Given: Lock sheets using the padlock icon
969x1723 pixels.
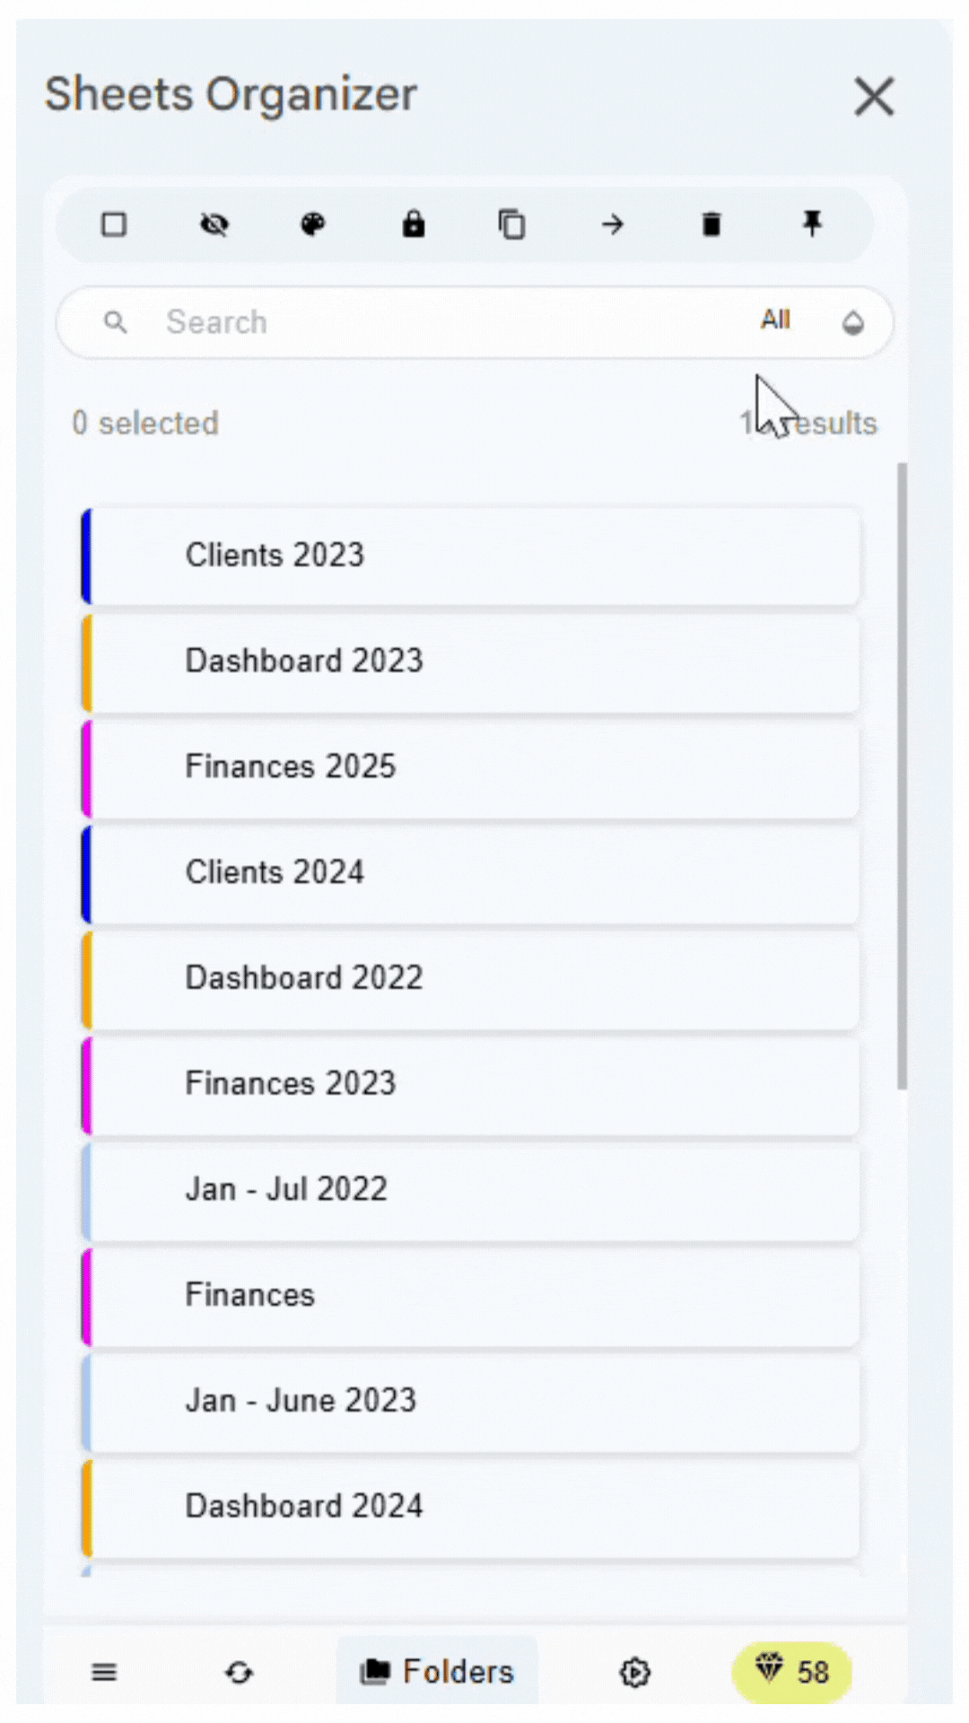Looking at the screenshot, I should 413,225.
